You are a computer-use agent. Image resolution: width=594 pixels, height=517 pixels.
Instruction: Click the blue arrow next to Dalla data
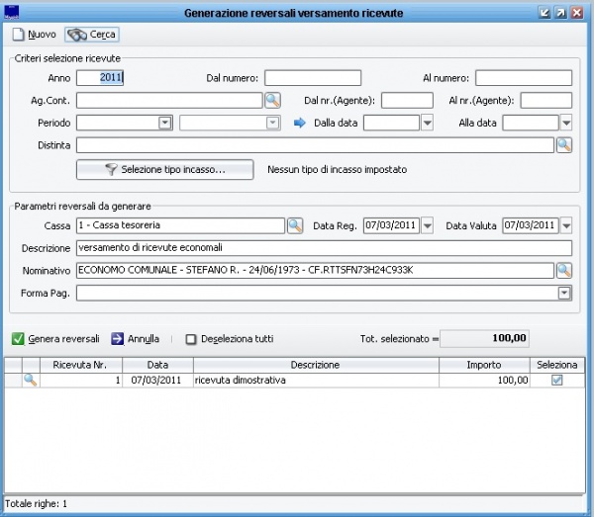pyautogui.click(x=301, y=124)
